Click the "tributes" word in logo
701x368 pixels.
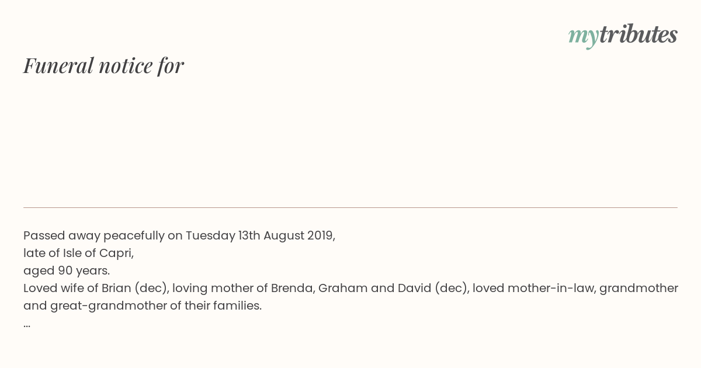click(638, 34)
